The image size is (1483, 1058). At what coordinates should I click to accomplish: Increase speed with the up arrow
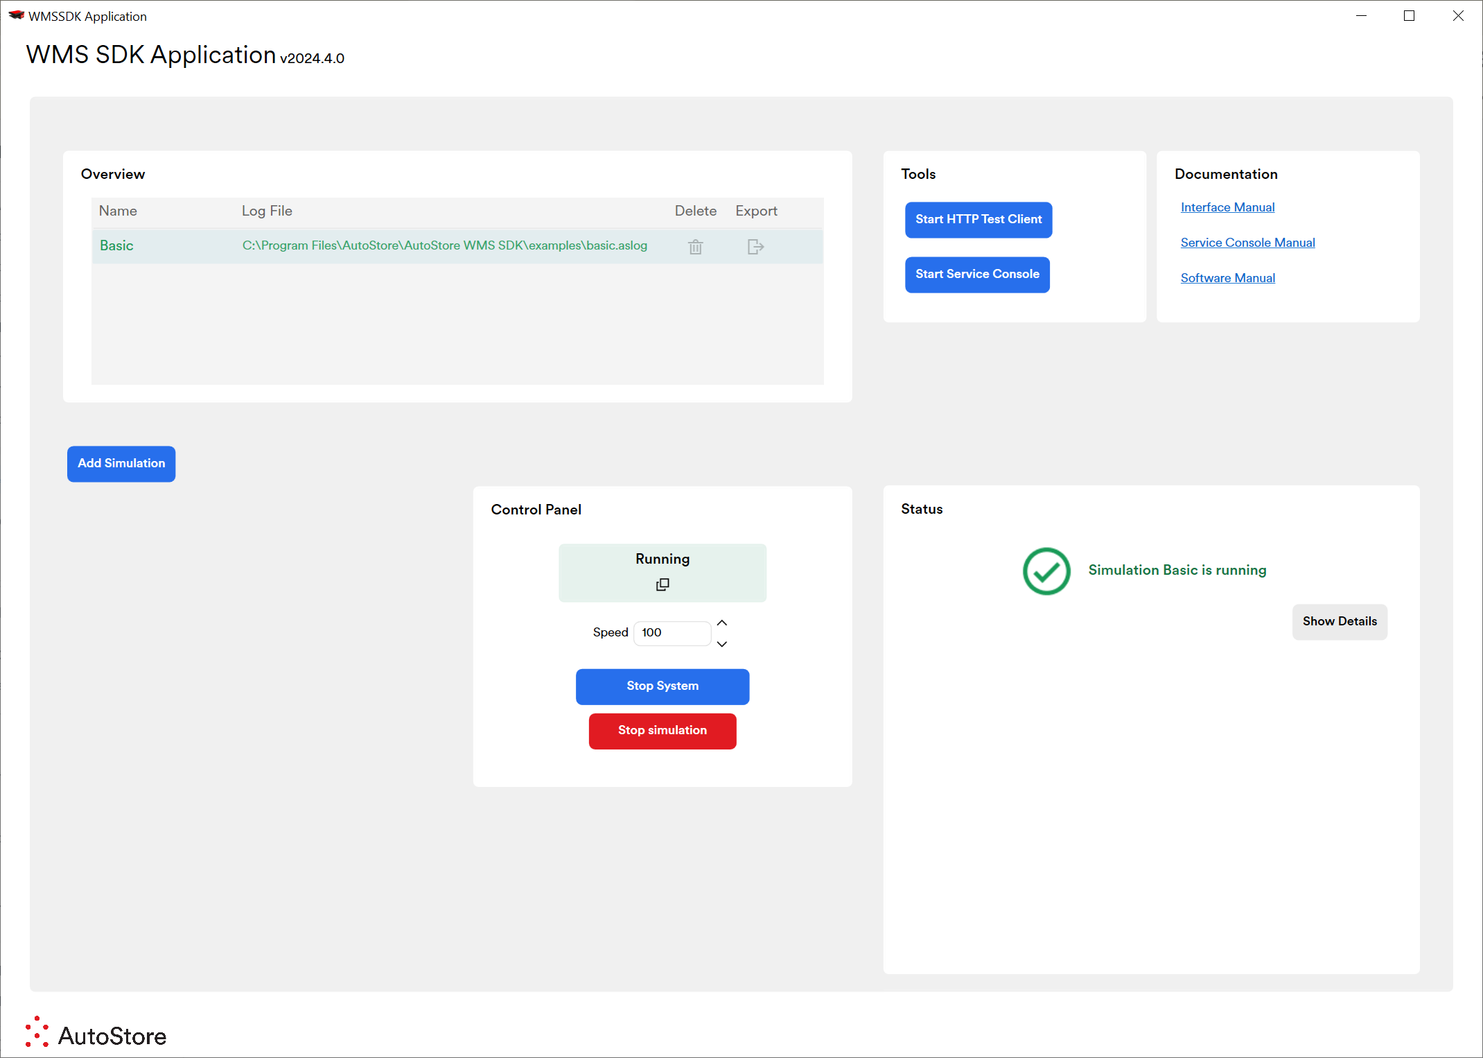pyautogui.click(x=722, y=623)
